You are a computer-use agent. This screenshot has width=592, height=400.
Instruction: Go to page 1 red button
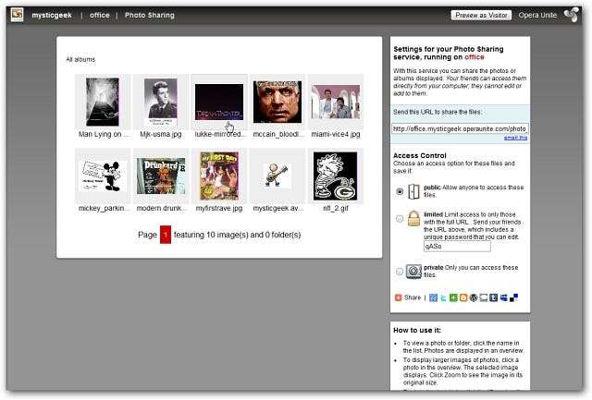pyautogui.click(x=166, y=235)
